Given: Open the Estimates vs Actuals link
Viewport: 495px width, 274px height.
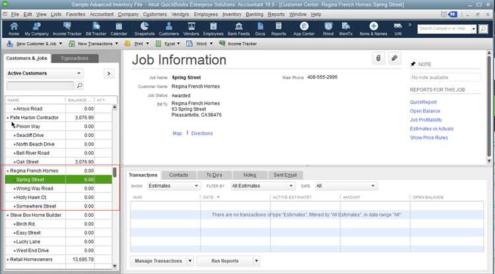Looking at the screenshot, I should coord(432,128).
